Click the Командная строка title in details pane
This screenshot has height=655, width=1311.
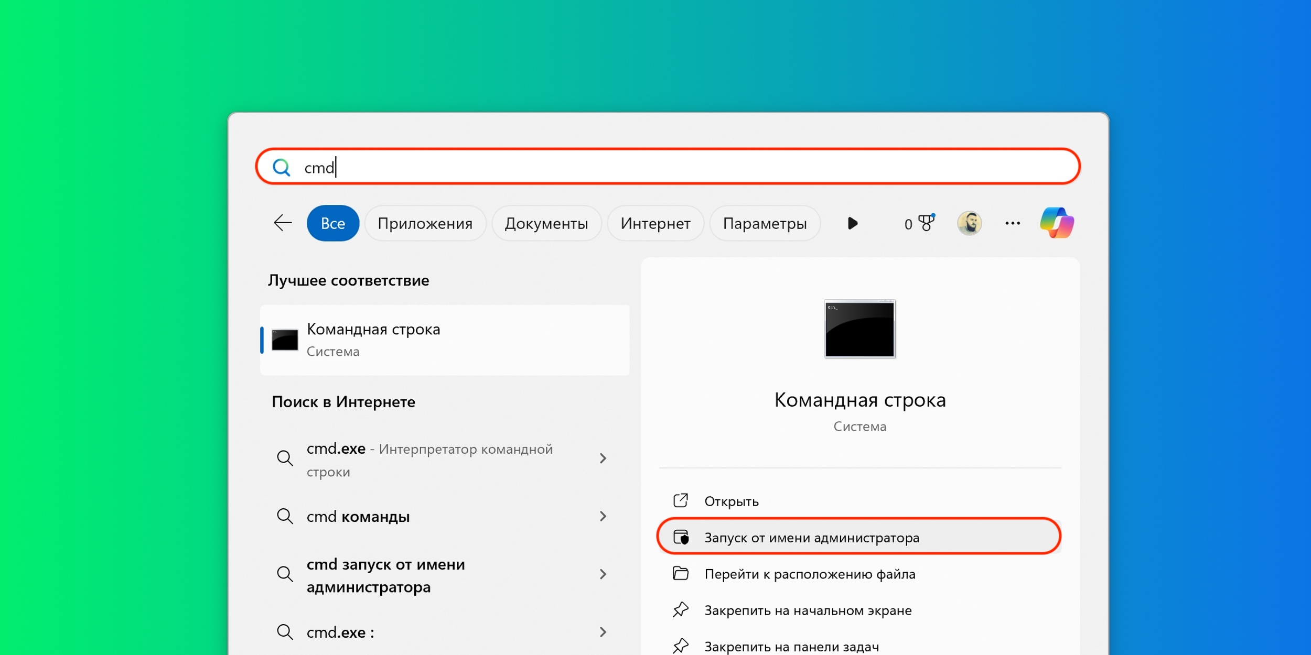pos(860,400)
